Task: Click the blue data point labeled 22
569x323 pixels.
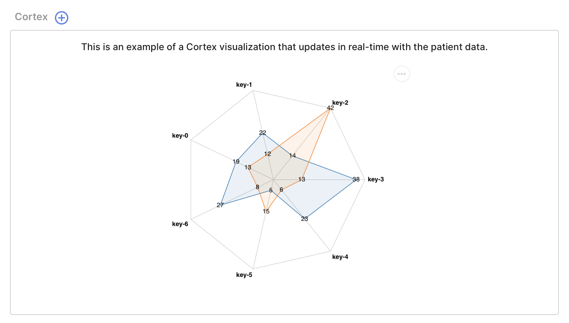Action: click(x=263, y=133)
